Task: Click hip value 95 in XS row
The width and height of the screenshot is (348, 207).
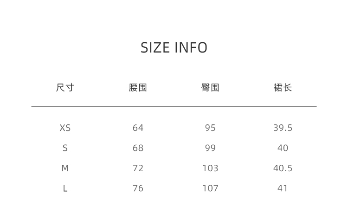Action: click(x=210, y=128)
